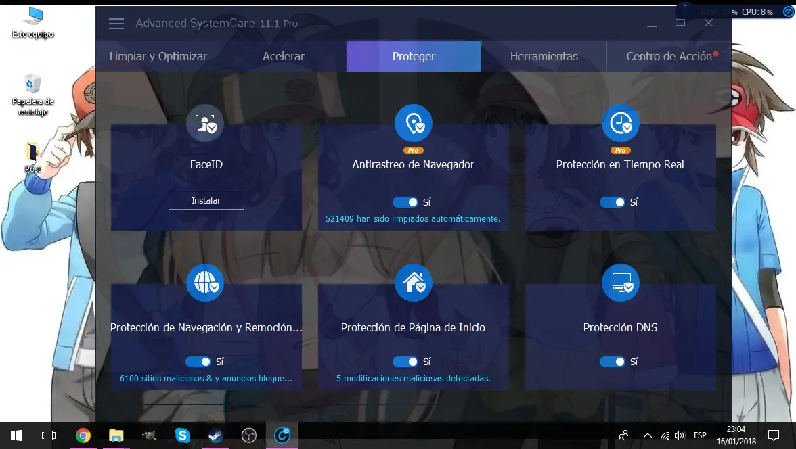This screenshot has height=449, width=796.
Task: Click the FaceID icon
Action: [205, 123]
